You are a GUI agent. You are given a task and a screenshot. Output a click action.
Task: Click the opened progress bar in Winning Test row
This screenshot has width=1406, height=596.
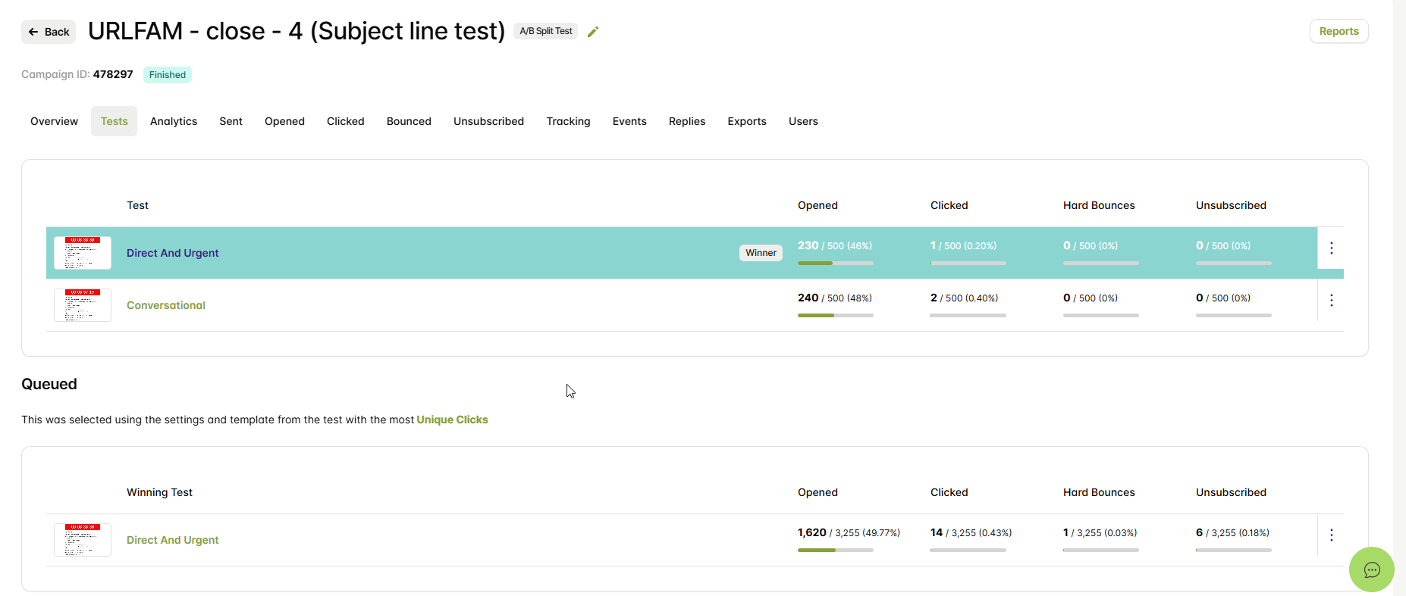click(836, 550)
